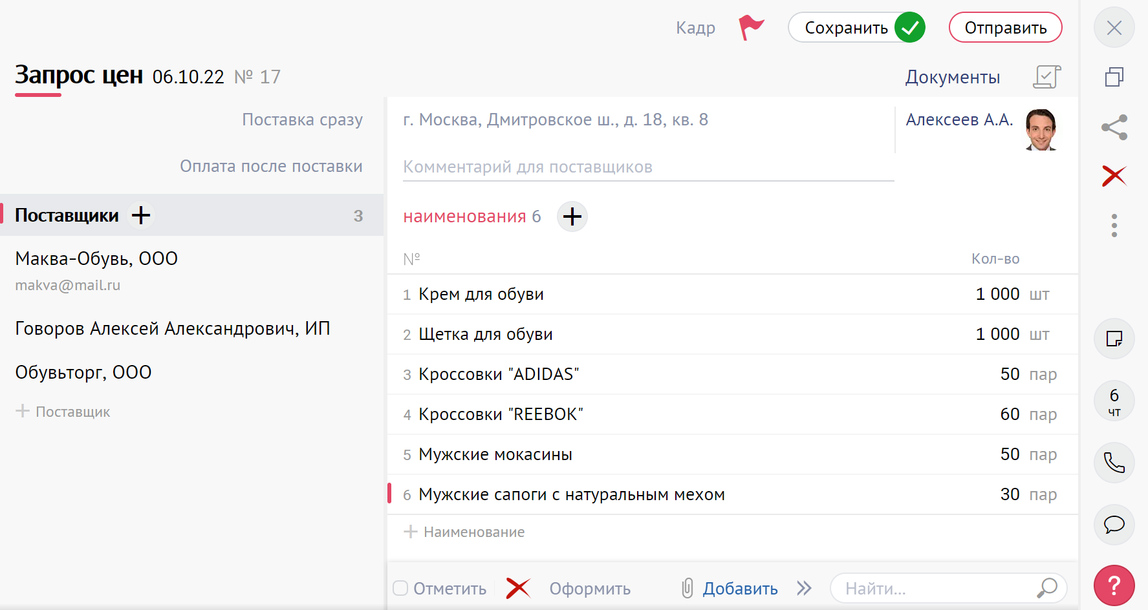Viewport: 1148px width, 610px height.
Task: Toggle the Отметить checkbox
Action: point(401,588)
